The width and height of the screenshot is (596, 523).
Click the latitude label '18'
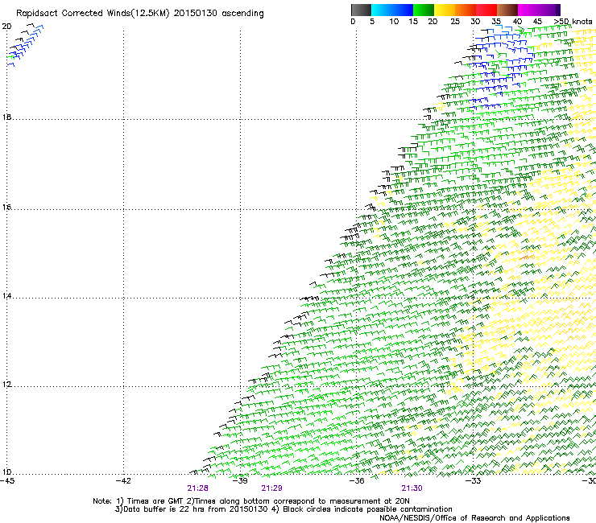pyautogui.click(x=6, y=117)
